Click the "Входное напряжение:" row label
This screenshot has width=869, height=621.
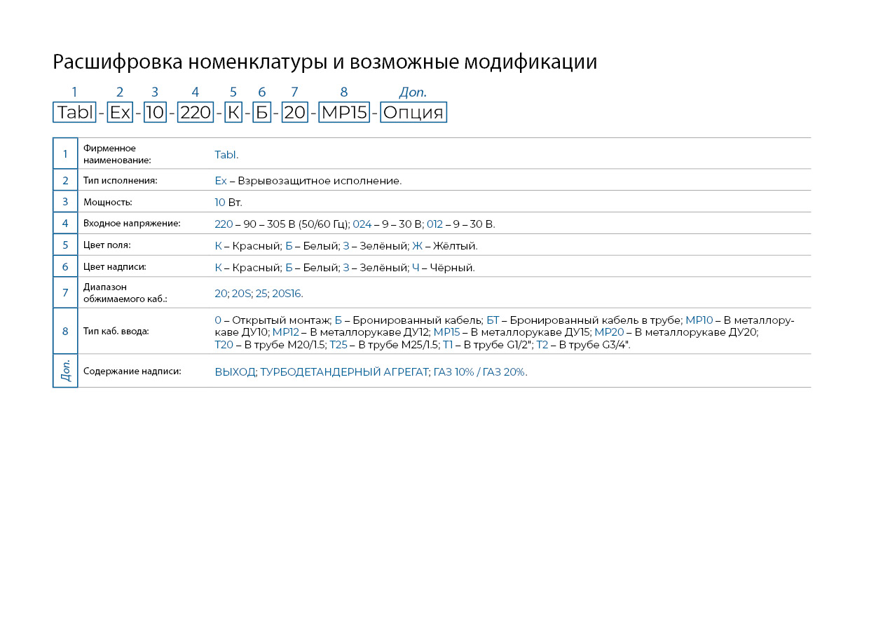(132, 224)
